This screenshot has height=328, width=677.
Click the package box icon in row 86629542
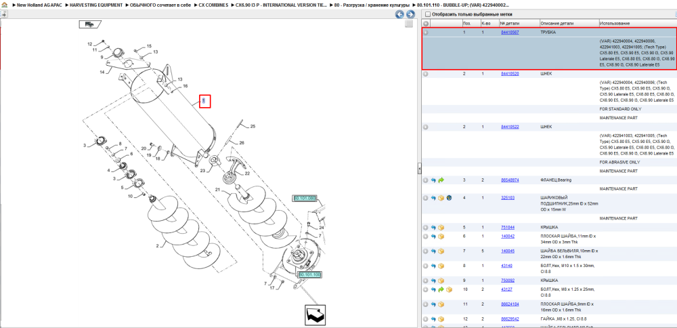coord(441,319)
